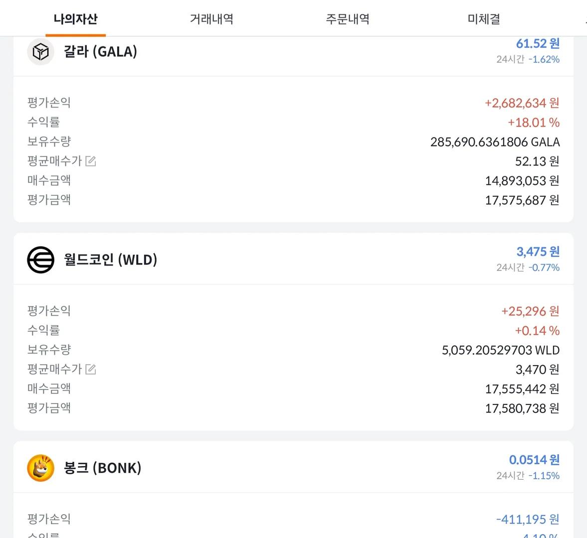Click BONK loss amount -411,195 원

click(527, 520)
